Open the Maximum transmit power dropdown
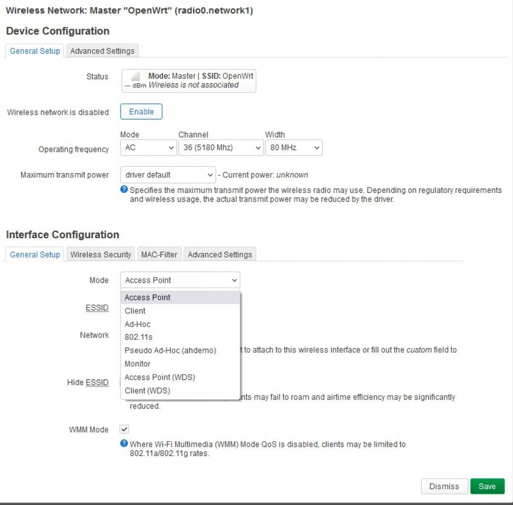The width and height of the screenshot is (513, 505). [x=168, y=175]
